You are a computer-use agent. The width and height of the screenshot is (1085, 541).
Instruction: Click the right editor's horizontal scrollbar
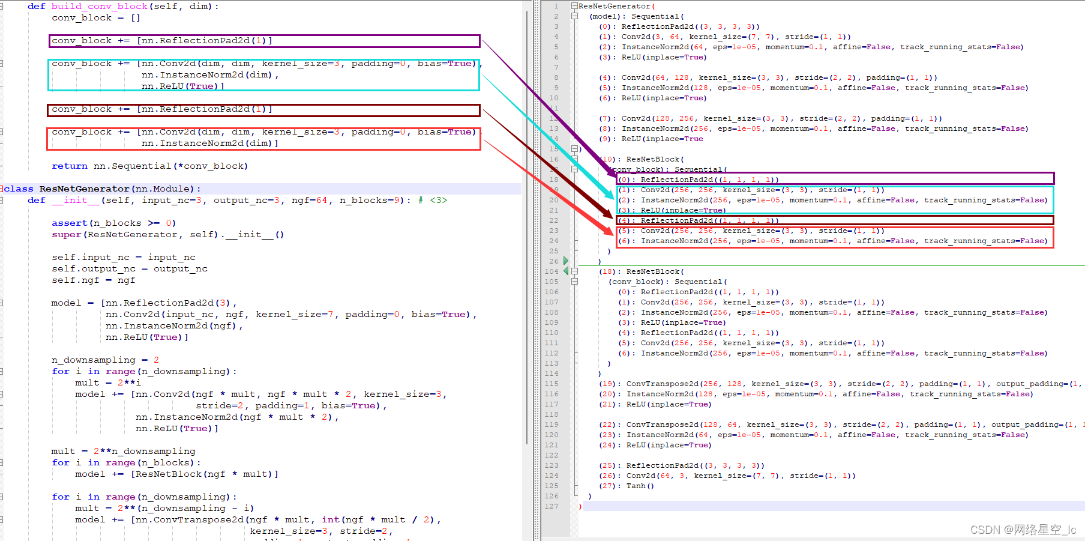pyautogui.click(x=813, y=538)
